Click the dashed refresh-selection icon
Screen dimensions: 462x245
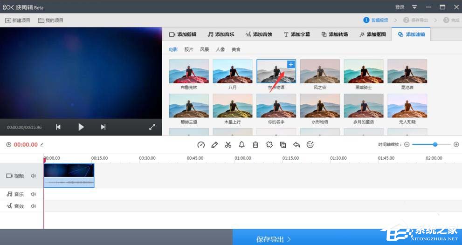tap(269, 144)
